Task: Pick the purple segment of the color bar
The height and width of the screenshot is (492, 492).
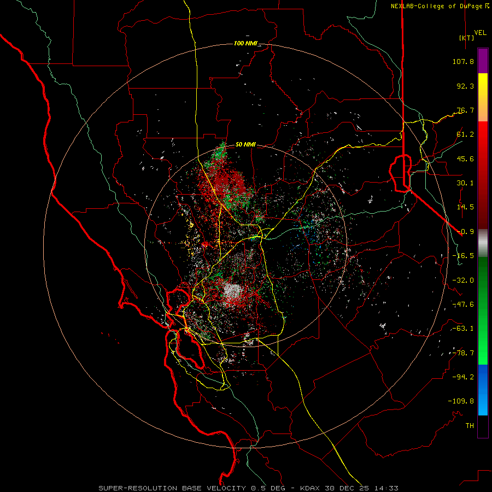Action: 483,61
